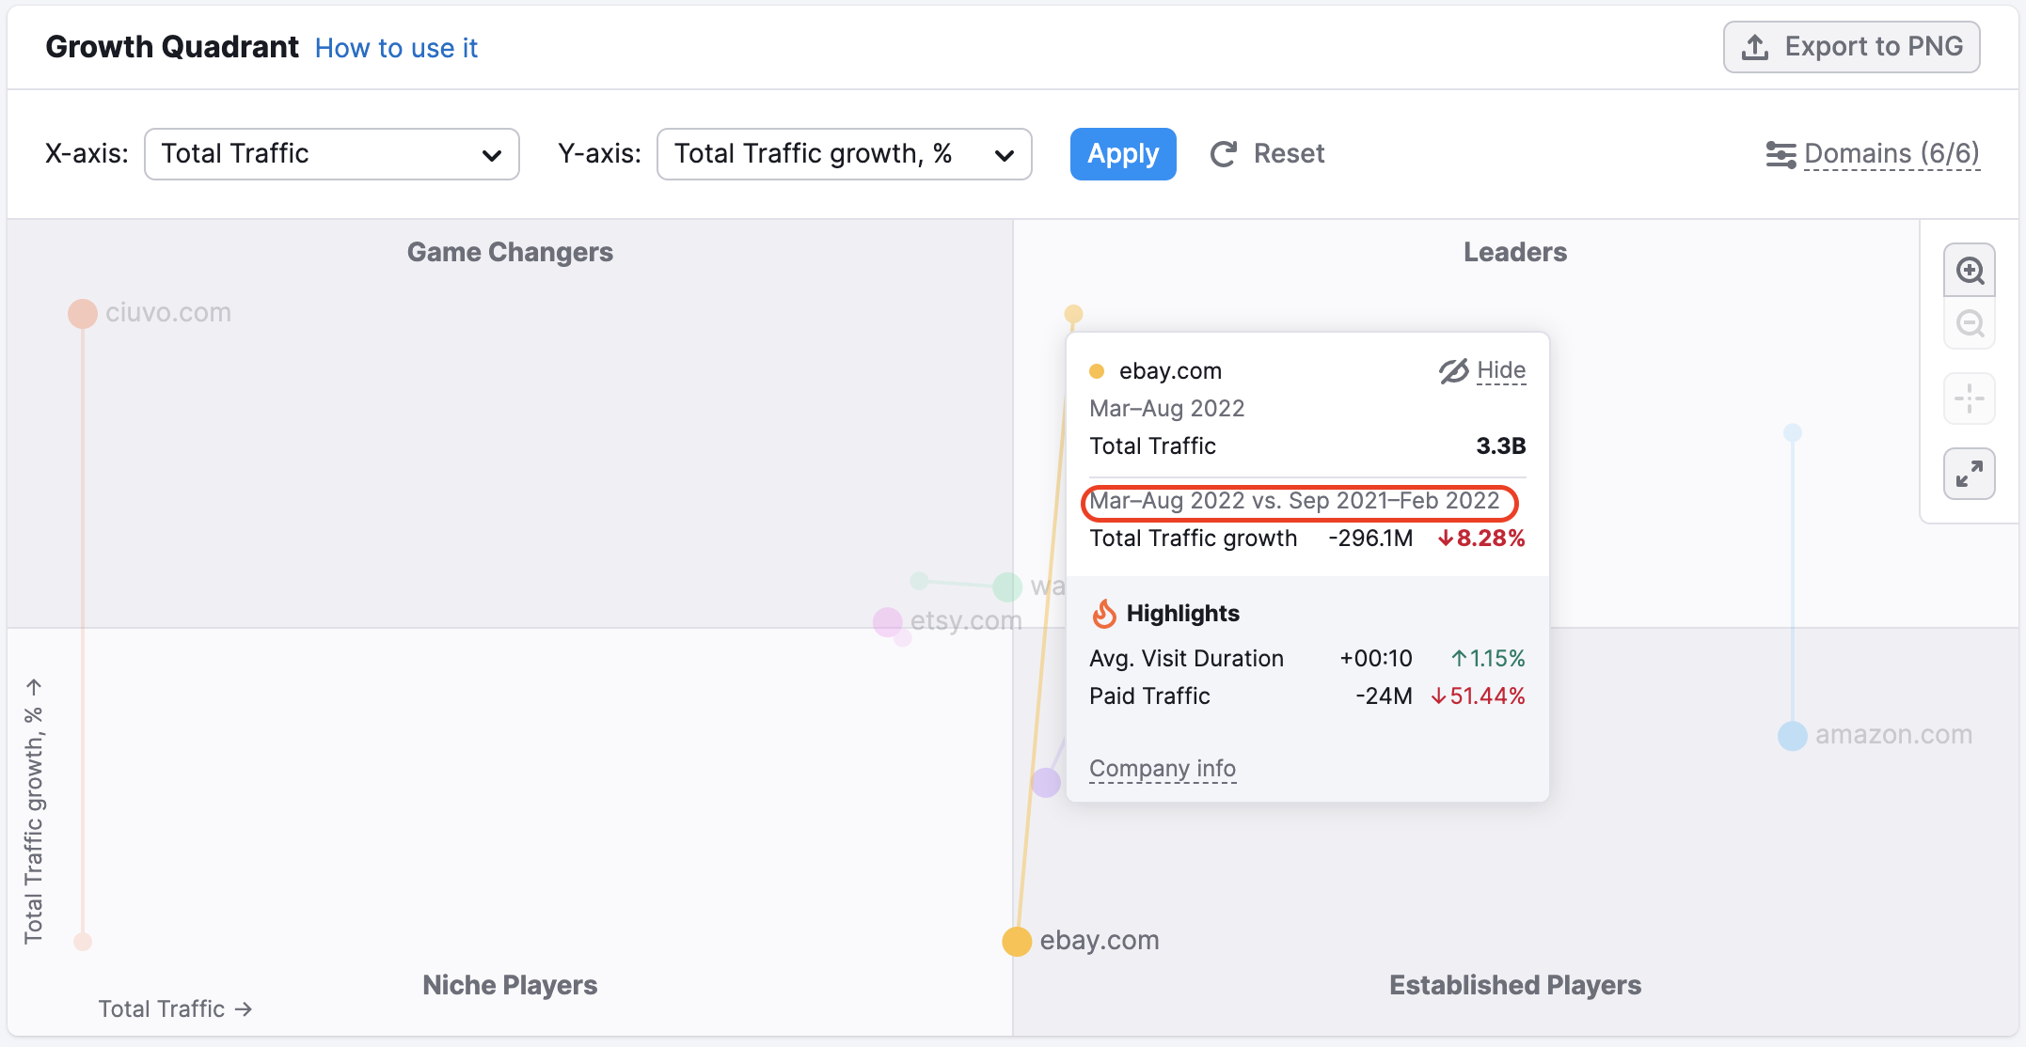Click the Total Traffic x-axis label
Viewport: 2026px width, 1047px height.
[175, 1009]
